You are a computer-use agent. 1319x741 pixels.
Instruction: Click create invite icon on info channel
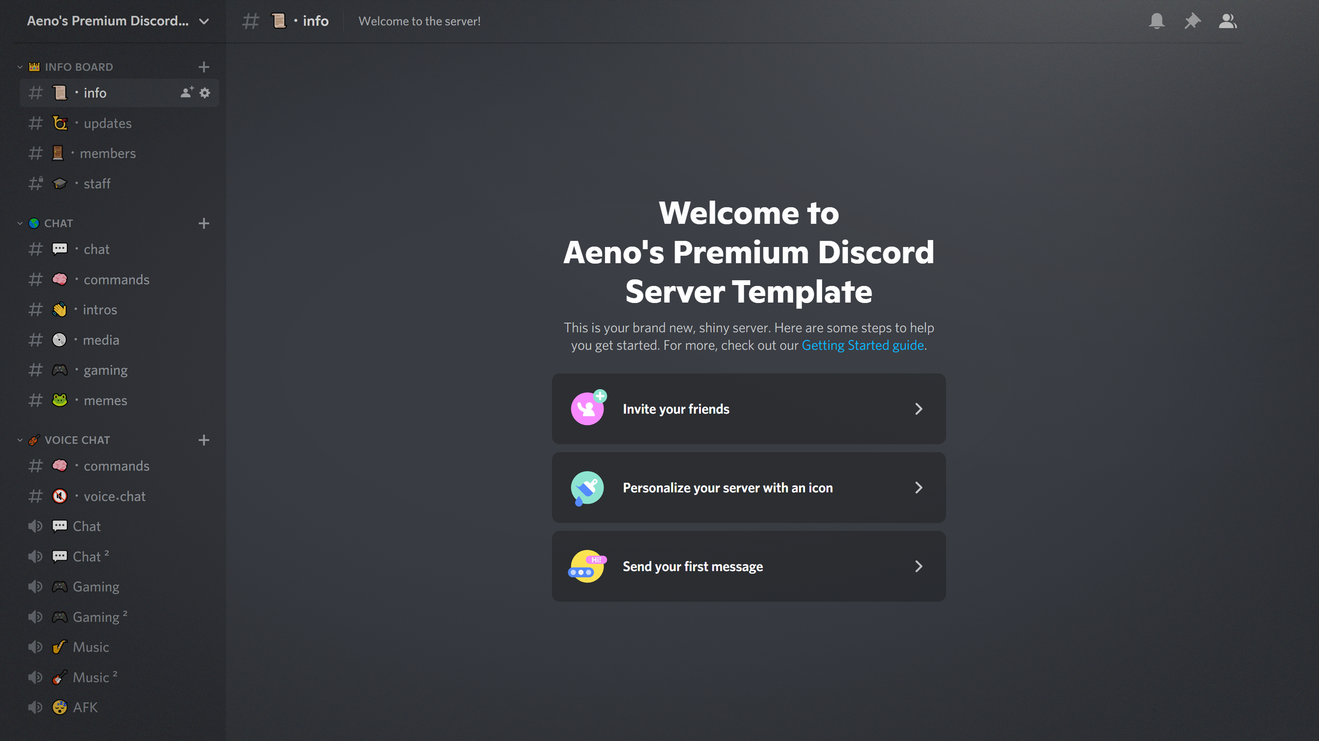(187, 93)
